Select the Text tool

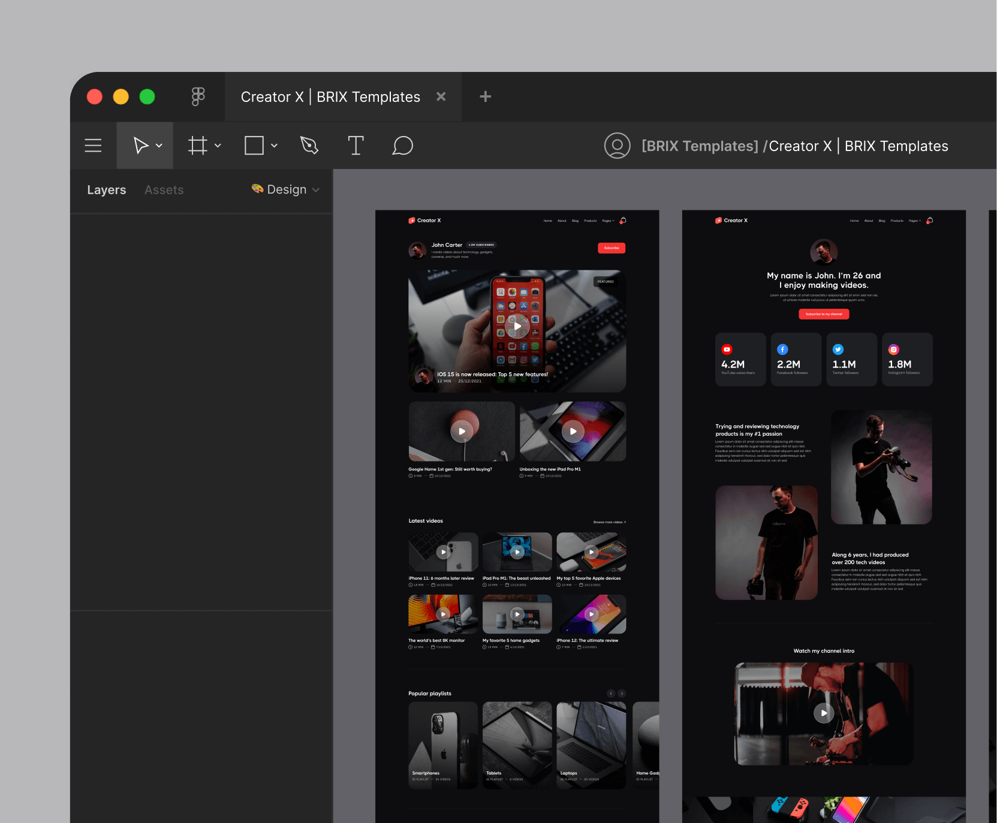(x=356, y=146)
